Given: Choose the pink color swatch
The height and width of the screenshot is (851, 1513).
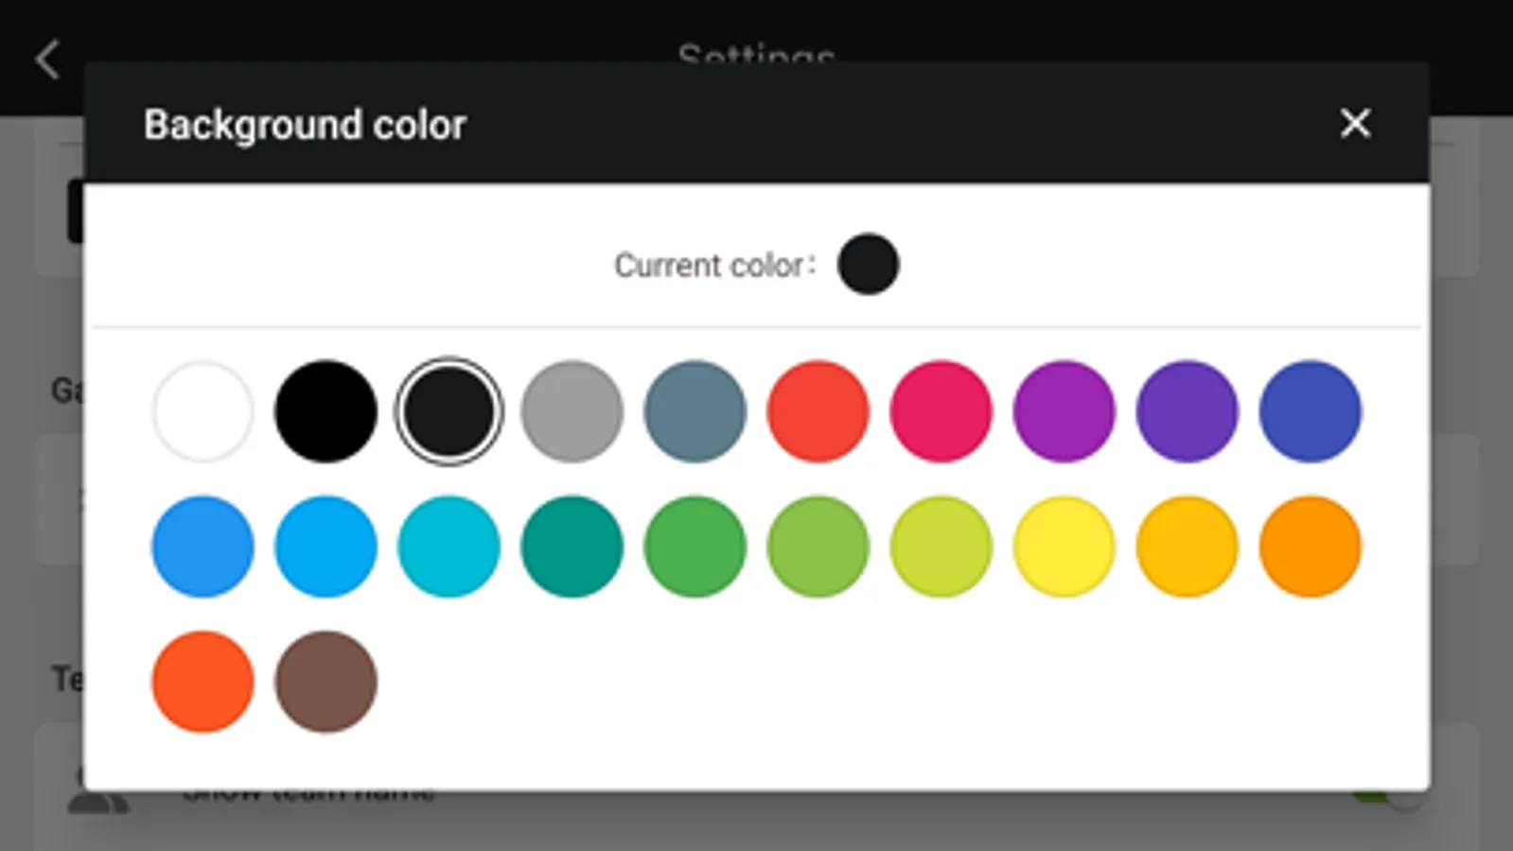Looking at the screenshot, I should 941,411.
